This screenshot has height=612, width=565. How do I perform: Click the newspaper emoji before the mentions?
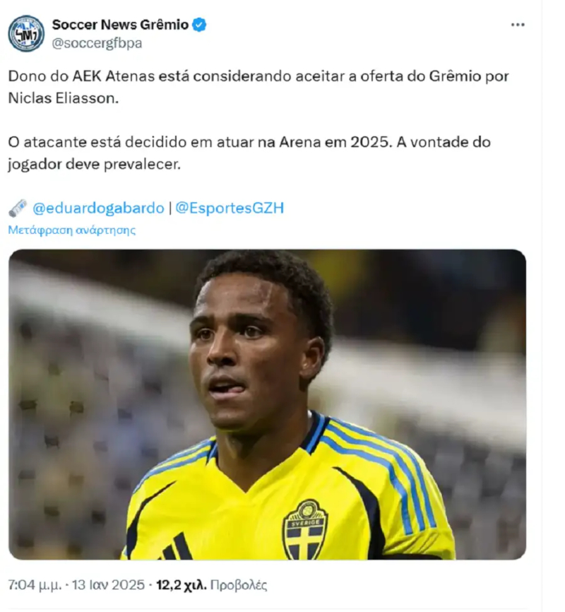18,208
